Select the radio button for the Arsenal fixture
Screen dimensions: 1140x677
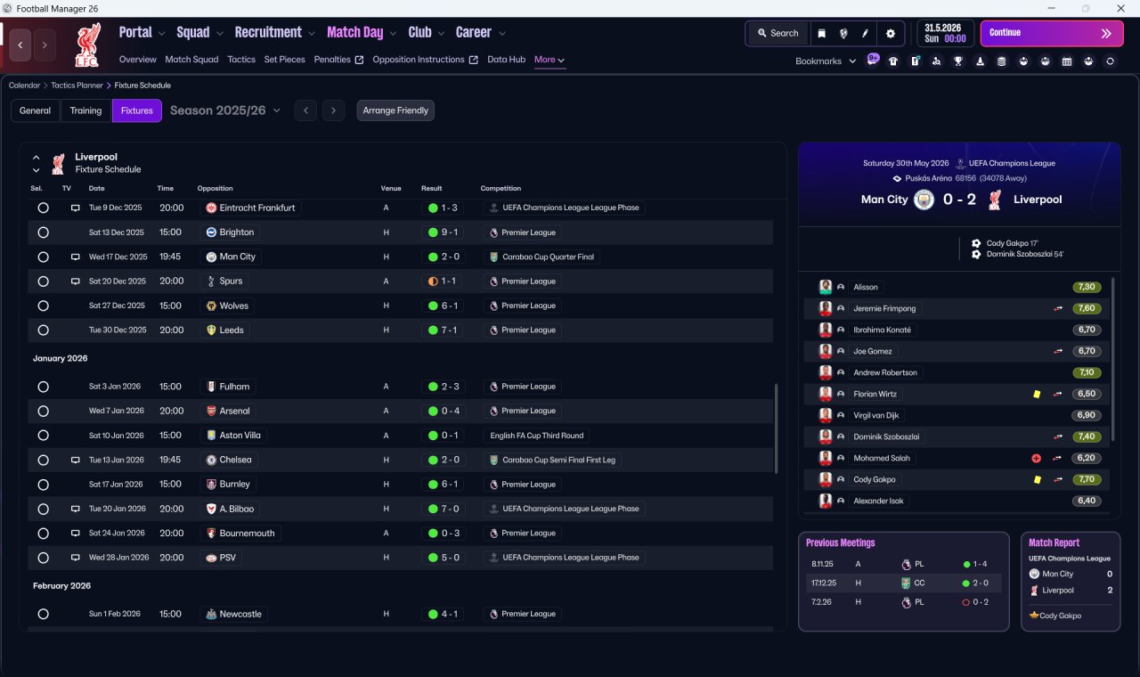[43, 411]
